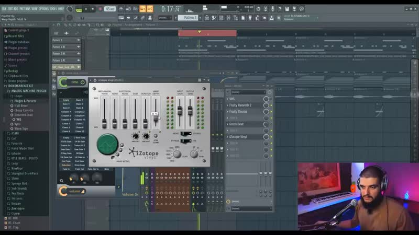Open the Piano roll view icon

[214, 18]
